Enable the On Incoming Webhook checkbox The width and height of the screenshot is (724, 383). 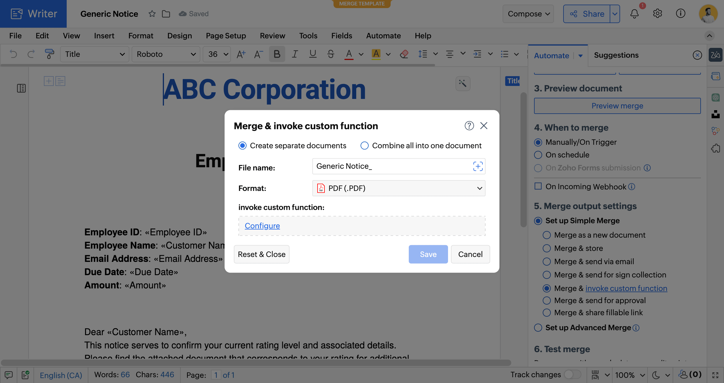click(538, 186)
